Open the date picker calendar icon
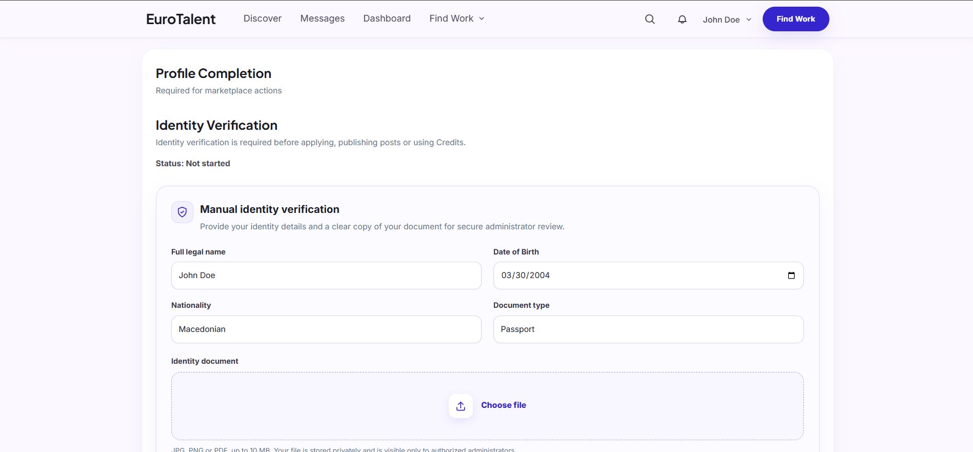 pyautogui.click(x=791, y=276)
